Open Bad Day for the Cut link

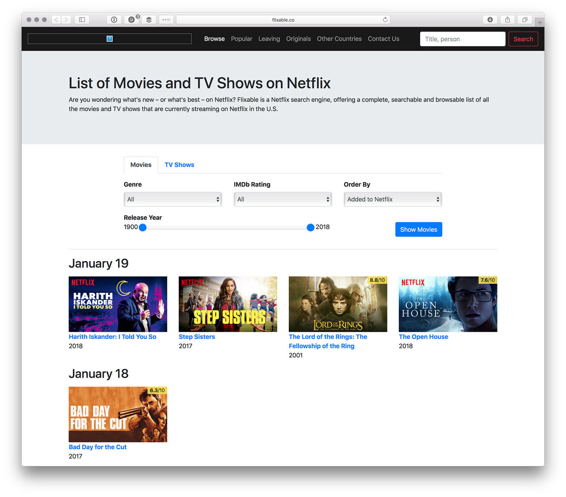click(98, 447)
